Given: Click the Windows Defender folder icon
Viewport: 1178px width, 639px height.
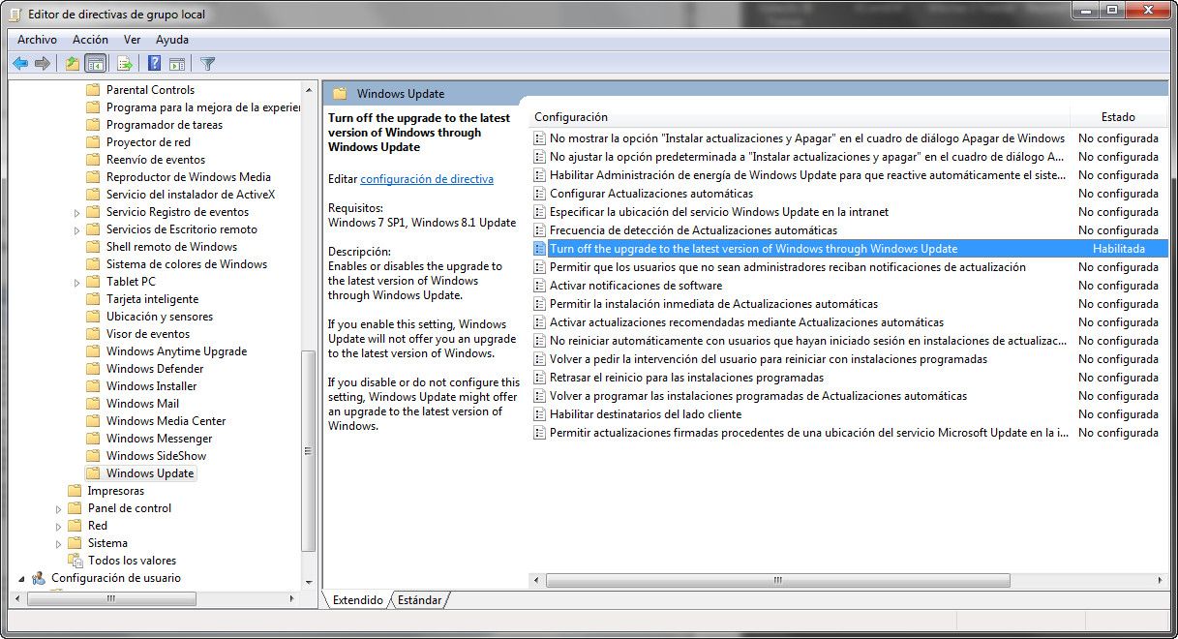Looking at the screenshot, I should click(93, 369).
